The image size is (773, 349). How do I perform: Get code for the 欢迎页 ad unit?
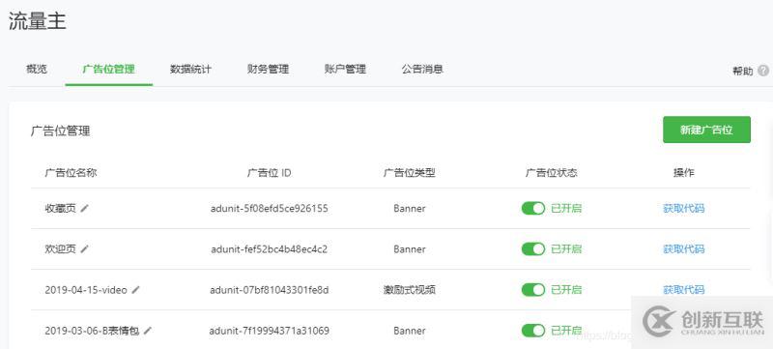pyautogui.click(x=684, y=248)
